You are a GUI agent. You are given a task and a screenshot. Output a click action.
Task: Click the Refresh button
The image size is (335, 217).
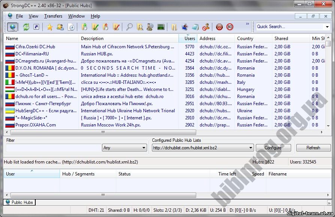point(313,148)
